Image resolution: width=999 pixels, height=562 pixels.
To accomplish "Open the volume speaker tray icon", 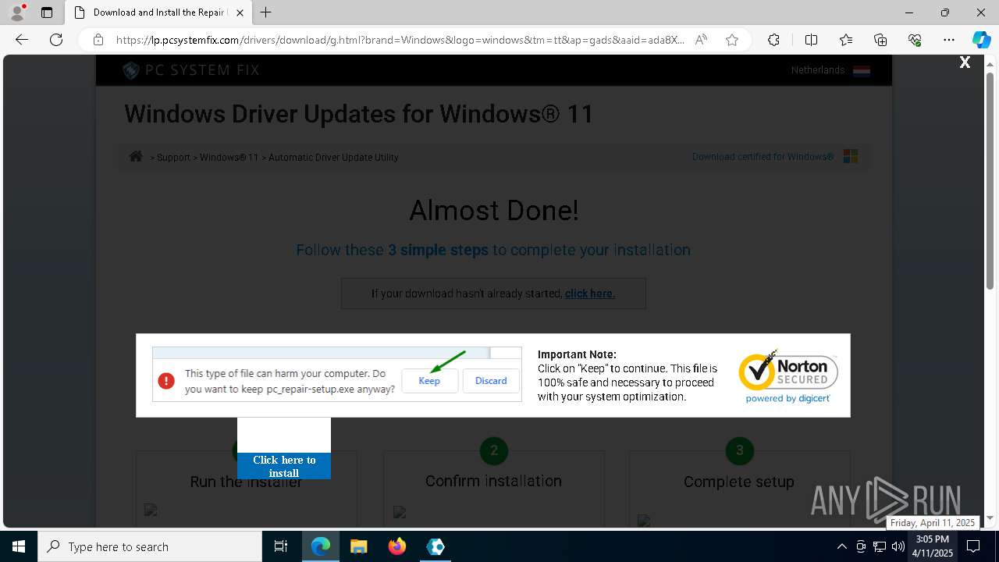I will [898, 546].
